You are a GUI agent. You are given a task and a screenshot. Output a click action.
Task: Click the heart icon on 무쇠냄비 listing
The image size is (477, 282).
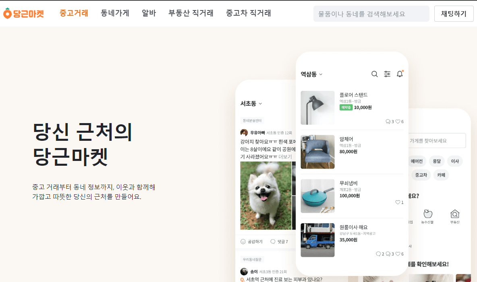click(x=398, y=202)
